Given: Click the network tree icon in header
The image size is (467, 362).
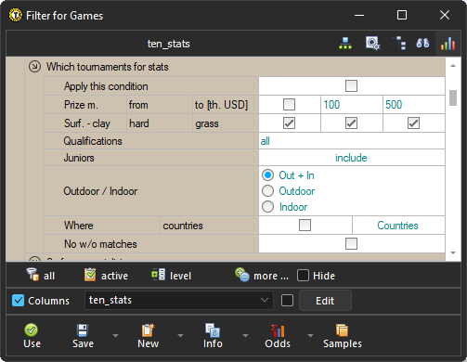Looking at the screenshot, I should click(345, 44).
